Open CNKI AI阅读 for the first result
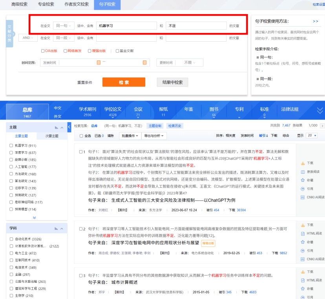Screen dimensions: 325x299 click(x=303, y=197)
